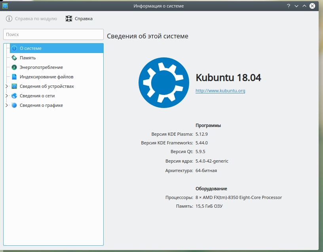
Task: Click the Память: hardware label
Action: (184, 206)
